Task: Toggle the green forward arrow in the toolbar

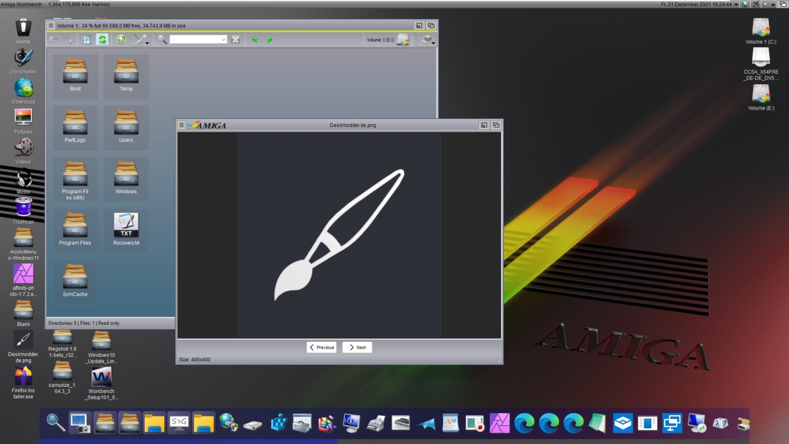Action: pos(270,40)
